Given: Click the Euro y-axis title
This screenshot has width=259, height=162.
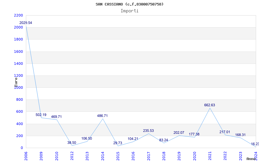Looking at the screenshot, I should (x=16, y=82).
